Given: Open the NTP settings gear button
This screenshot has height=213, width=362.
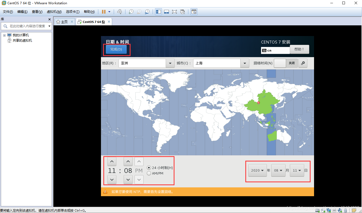Looking at the screenshot, I should click(303, 63).
